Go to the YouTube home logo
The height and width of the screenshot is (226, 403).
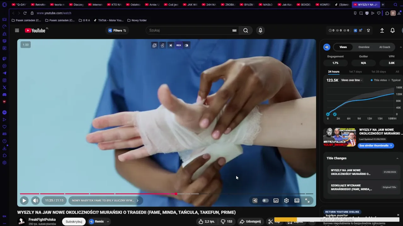[35, 30]
